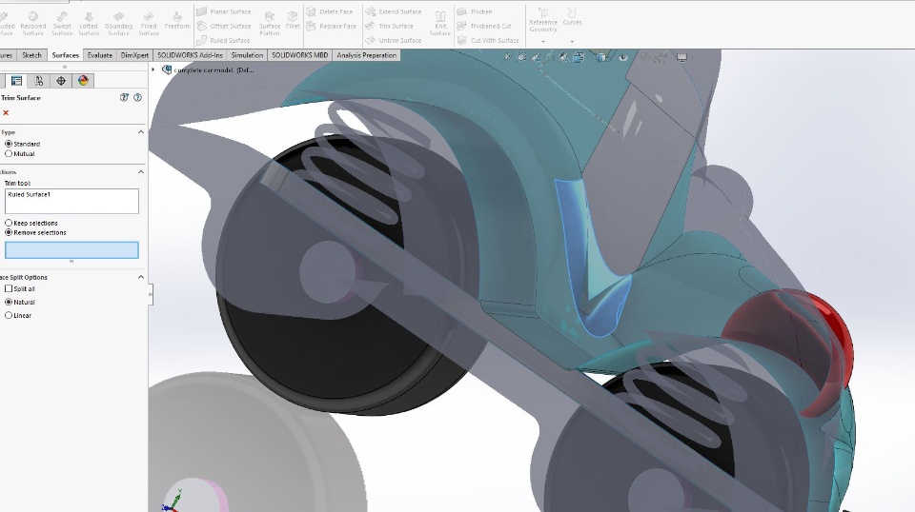915x512 pixels.
Task: Choose the Replace Face tool
Action: (x=332, y=27)
